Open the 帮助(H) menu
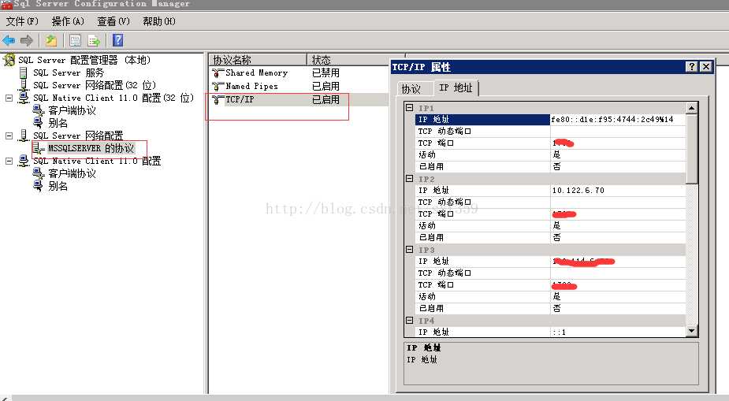This screenshot has height=401, width=729. 159,21
